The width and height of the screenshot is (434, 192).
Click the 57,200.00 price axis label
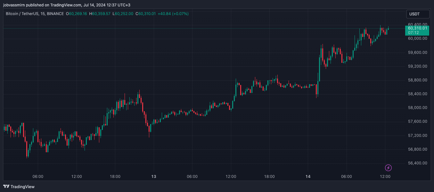(417, 136)
